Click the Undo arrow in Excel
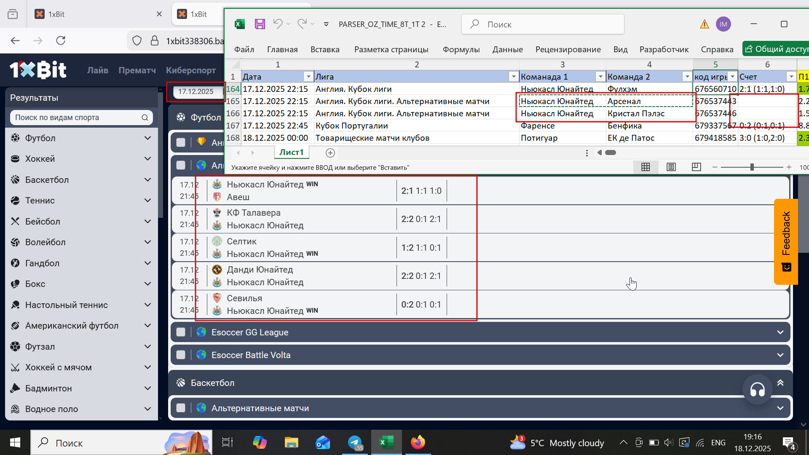This screenshot has width=809, height=455. click(x=277, y=24)
